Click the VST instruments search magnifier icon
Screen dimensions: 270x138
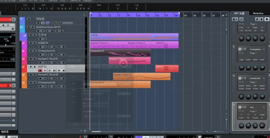(241, 19)
